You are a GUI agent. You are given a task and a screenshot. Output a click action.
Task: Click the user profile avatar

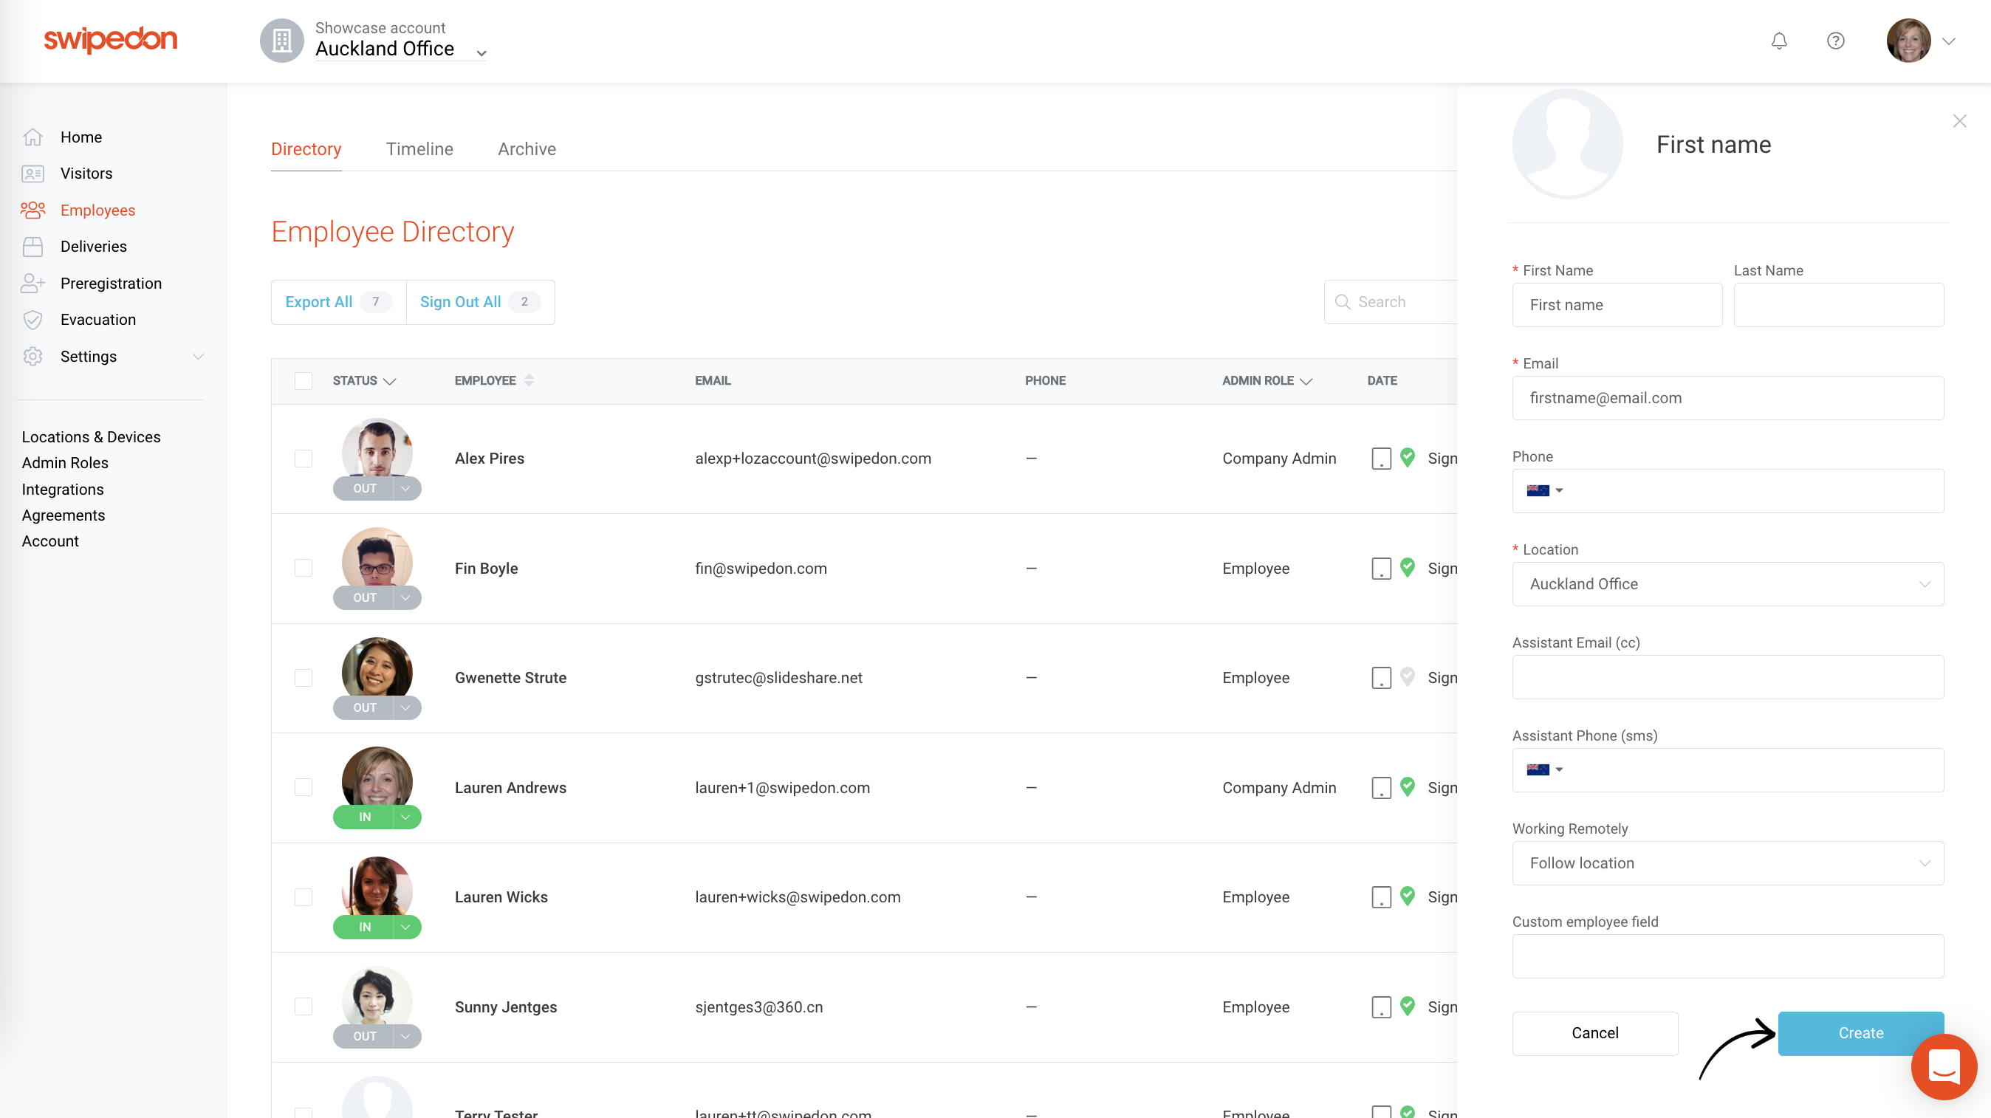[1908, 41]
